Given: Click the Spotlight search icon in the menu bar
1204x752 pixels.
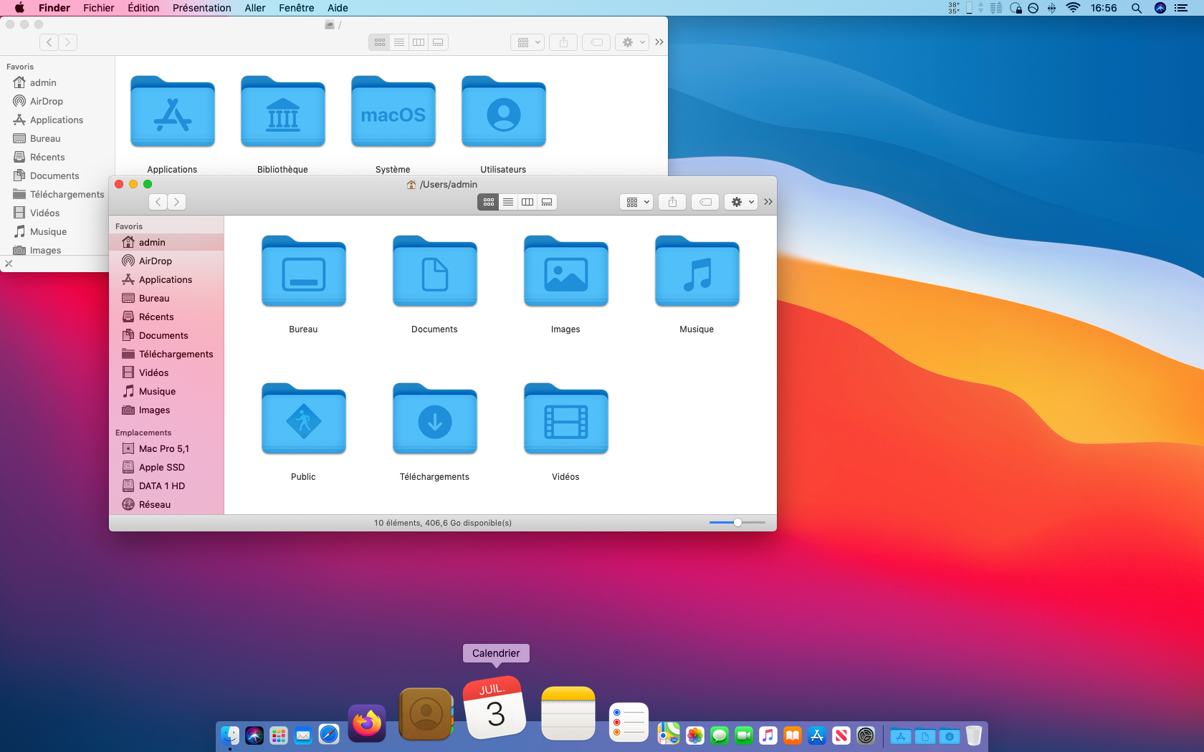Looking at the screenshot, I should tap(1137, 8).
